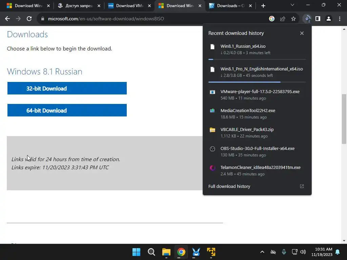Viewport: 347px width, 260px height.
Task: Click the forward navigation arrow
Action: (x=18, y=19)
